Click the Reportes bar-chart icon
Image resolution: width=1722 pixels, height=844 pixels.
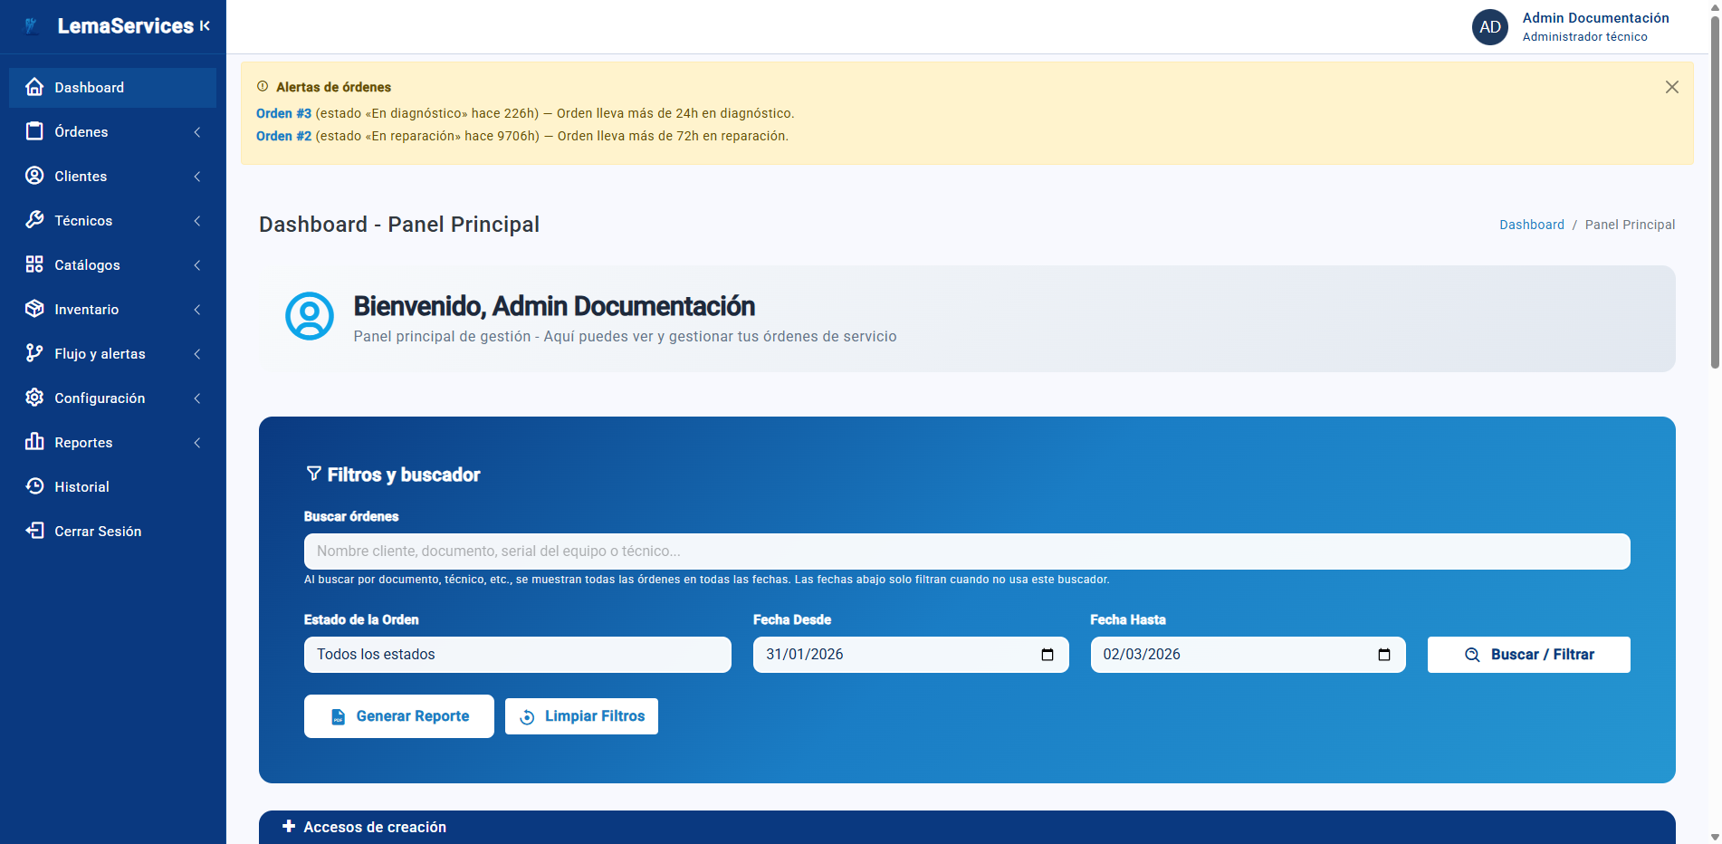pyautogui.click(x=34, y=442)
